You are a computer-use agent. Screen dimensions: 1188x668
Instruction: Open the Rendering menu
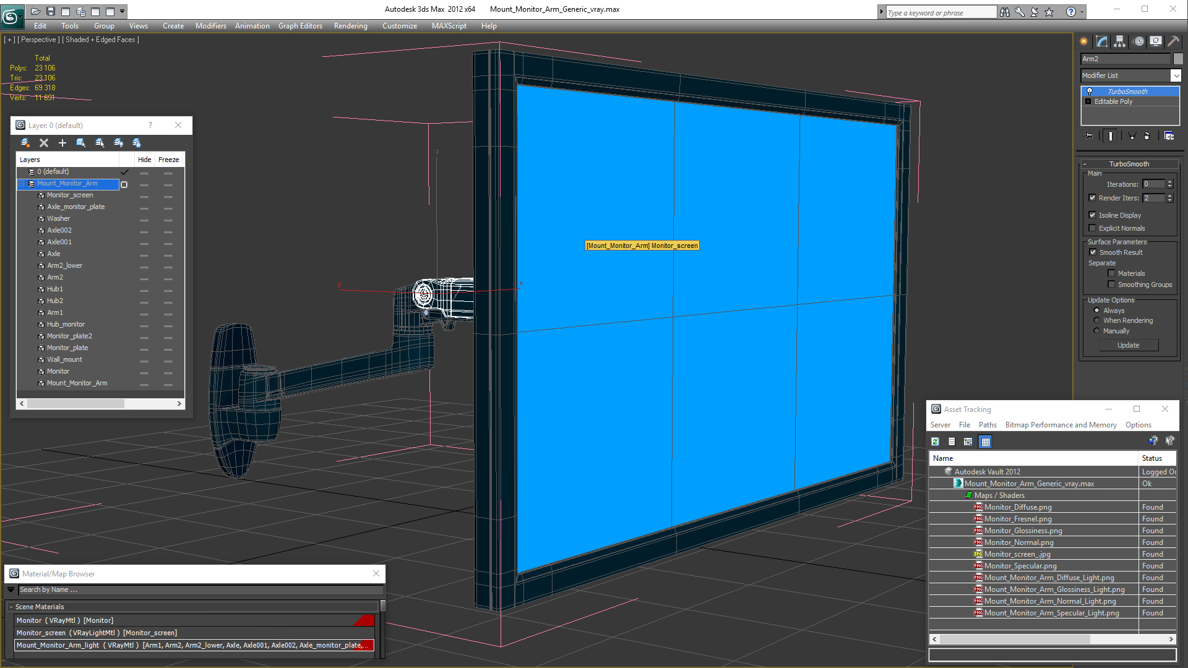(350, 26)
